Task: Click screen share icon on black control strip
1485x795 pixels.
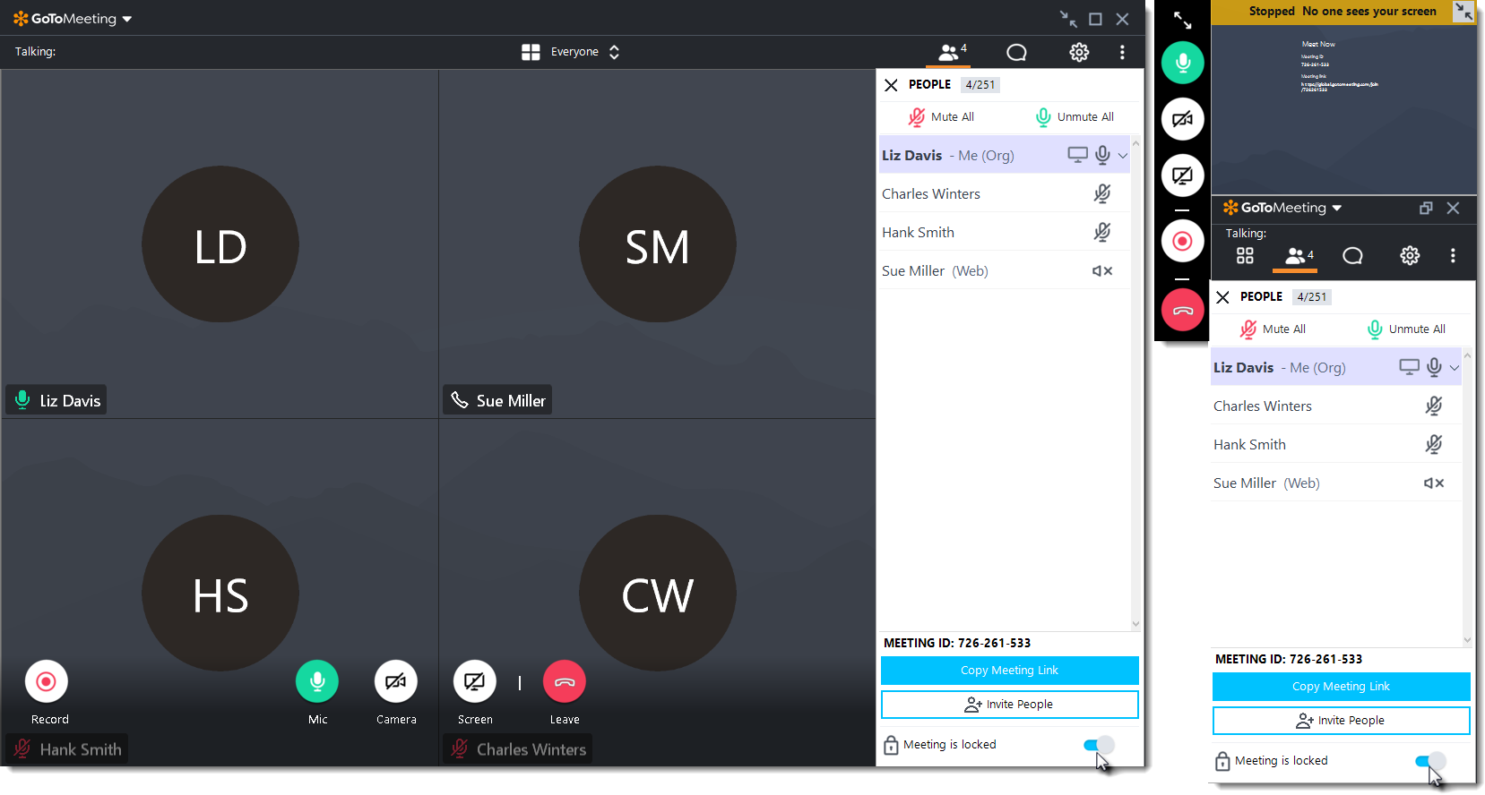Action: [1183, 175]
